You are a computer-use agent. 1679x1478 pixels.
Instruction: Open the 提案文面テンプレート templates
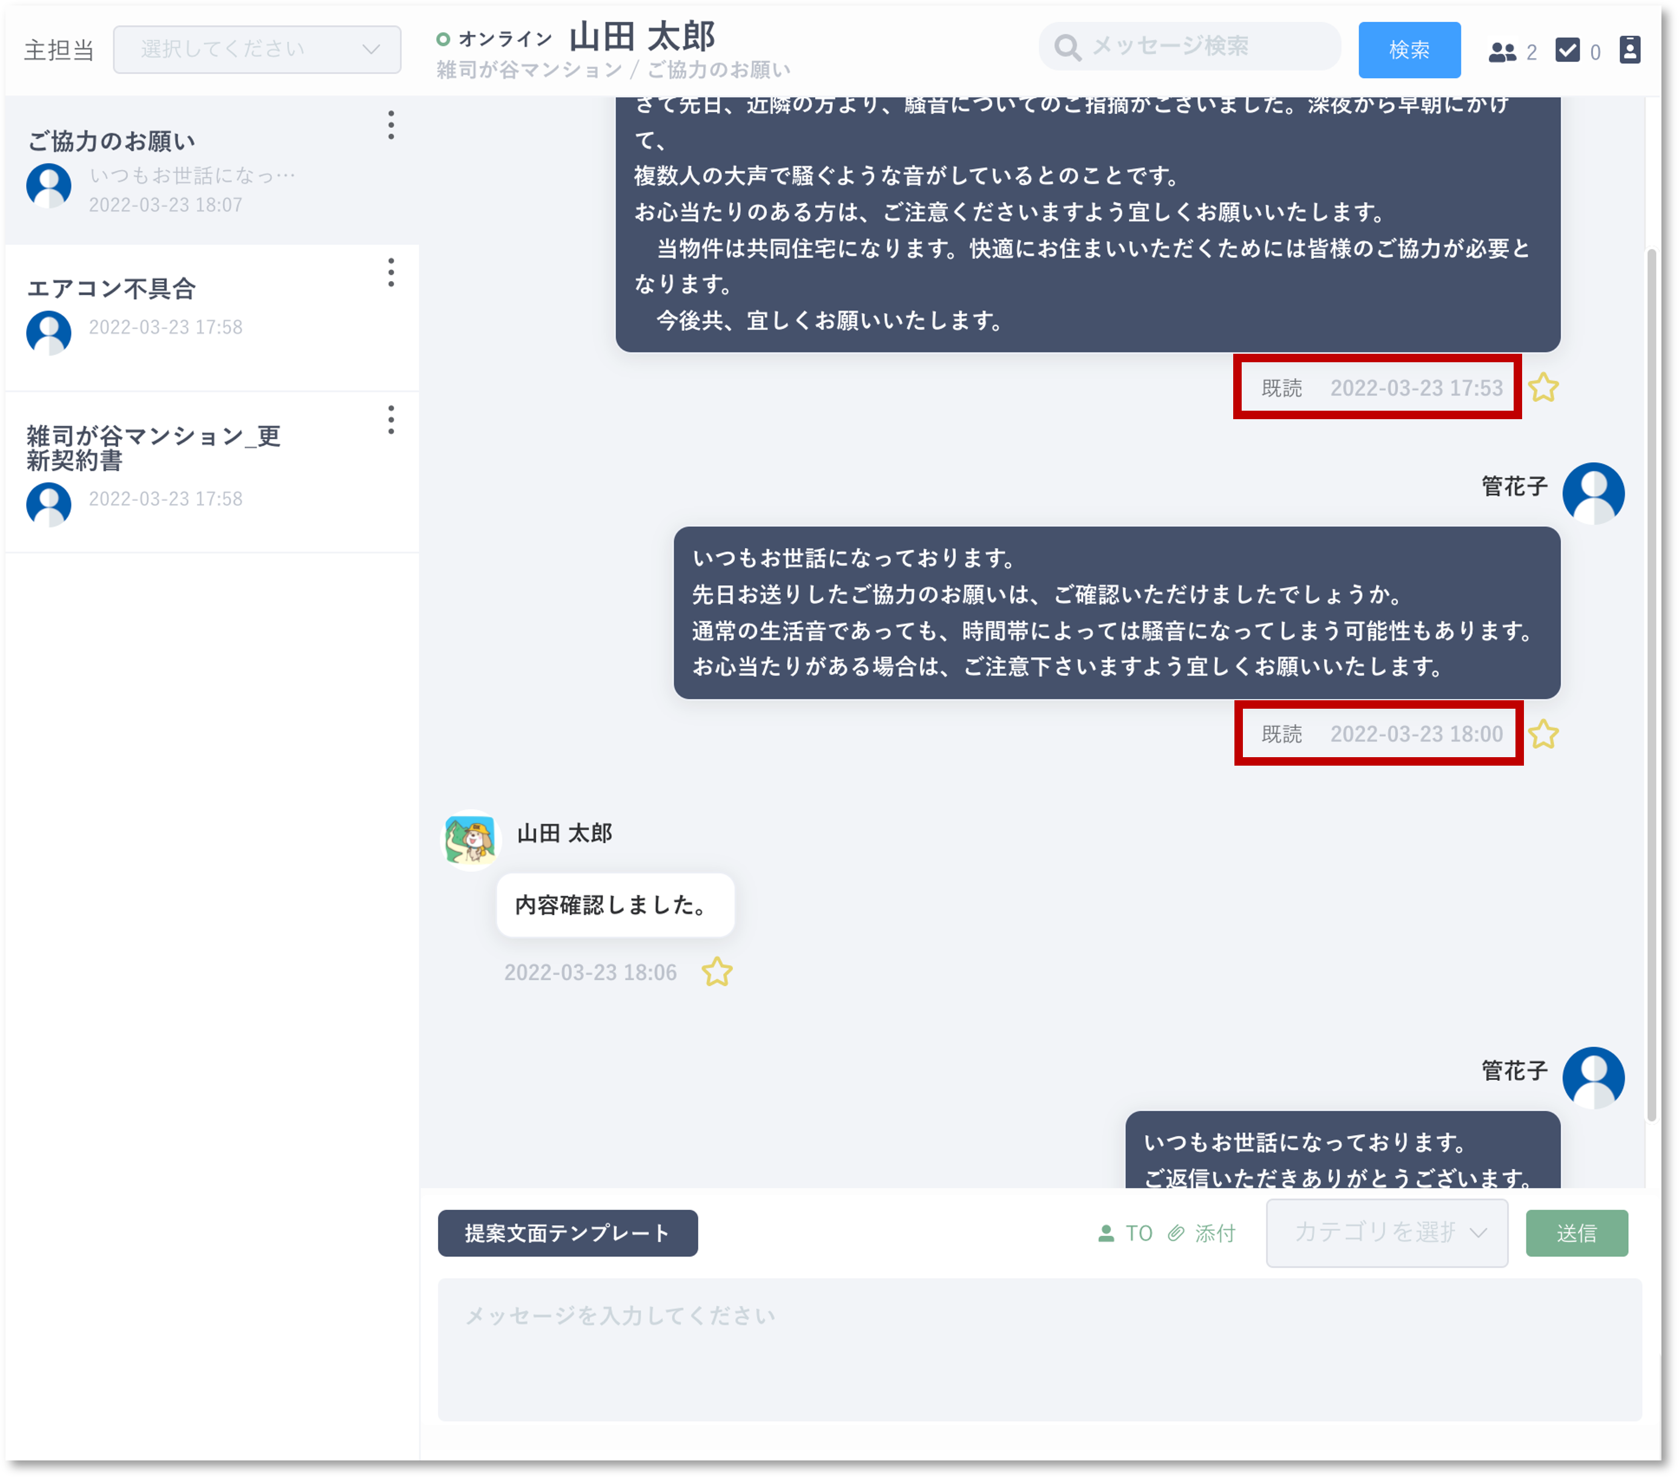[x=568, y=1232]
